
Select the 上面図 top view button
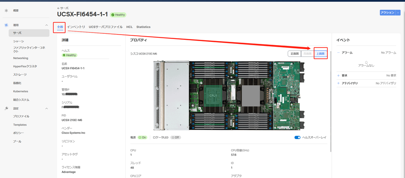tap(321, 54)
